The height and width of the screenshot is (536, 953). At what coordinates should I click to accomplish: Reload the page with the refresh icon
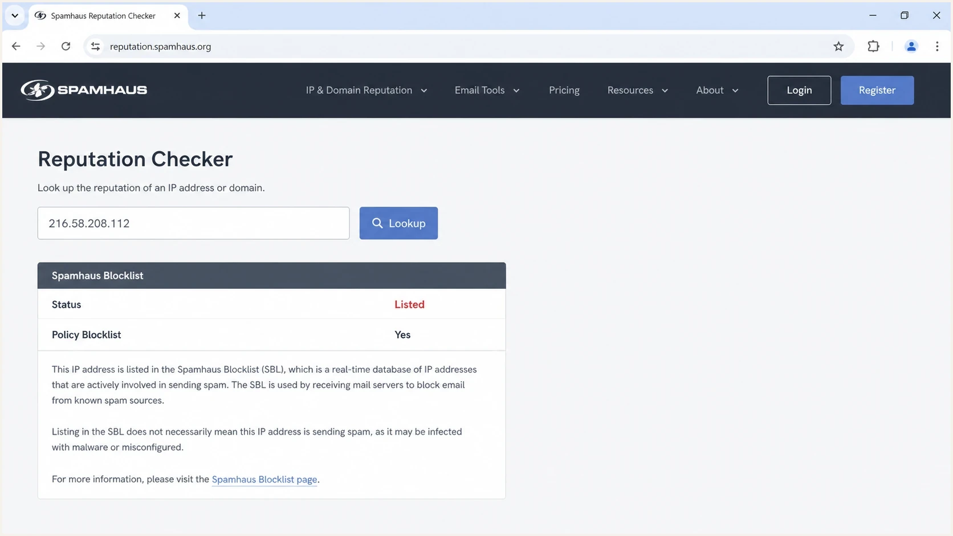click(x=66, y=46)
